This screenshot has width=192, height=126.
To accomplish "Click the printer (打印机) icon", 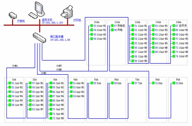I will (67, 12).
